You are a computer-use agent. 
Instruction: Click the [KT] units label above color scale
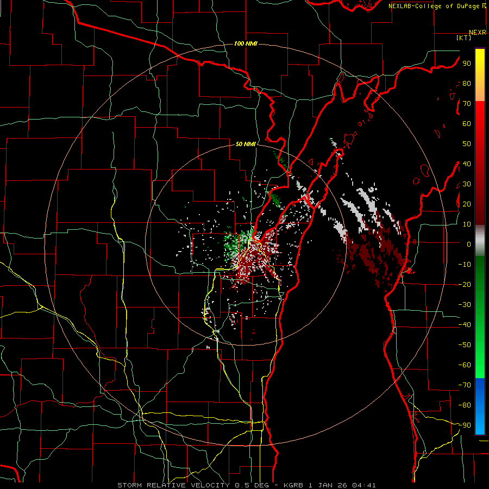[x=464, y=37]
